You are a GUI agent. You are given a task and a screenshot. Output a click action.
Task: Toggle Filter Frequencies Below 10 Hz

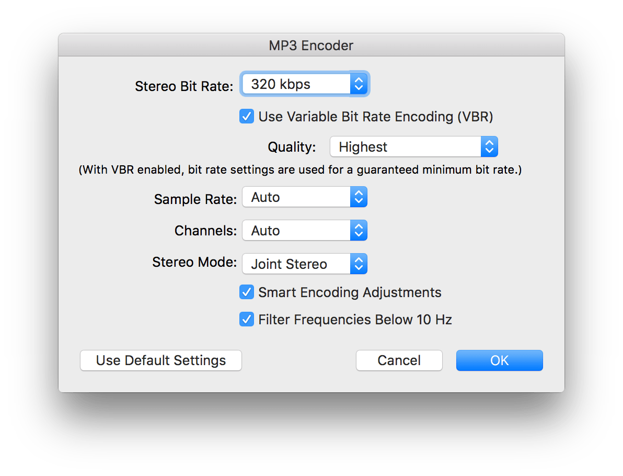246,319
